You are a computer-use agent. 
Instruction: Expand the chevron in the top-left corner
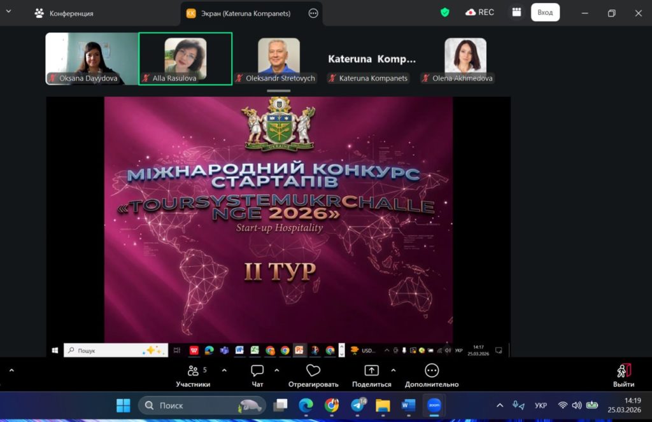pyautogui.click(x=9, y=12)
